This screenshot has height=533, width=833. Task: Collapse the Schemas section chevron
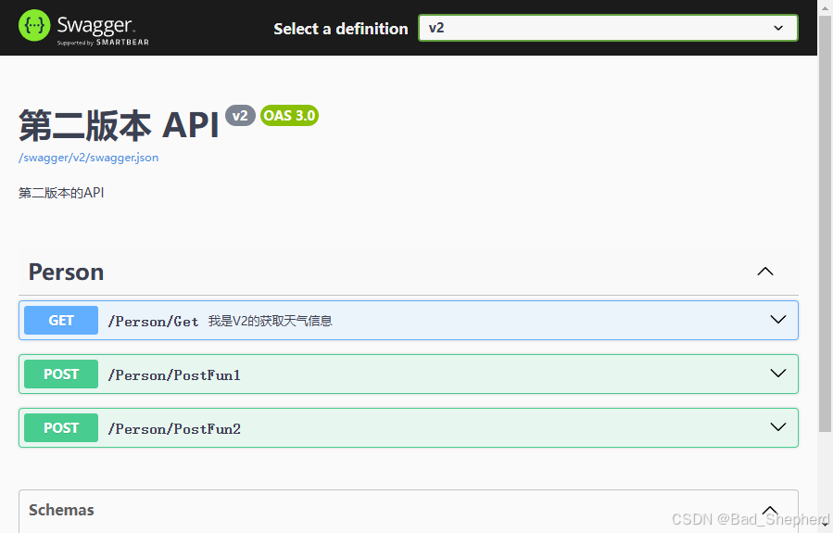[x=770, y=510]
